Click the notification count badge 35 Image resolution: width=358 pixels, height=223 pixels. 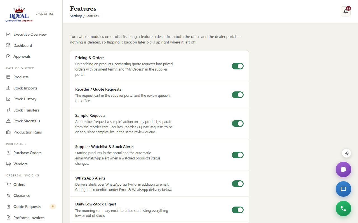coord(348,8)
